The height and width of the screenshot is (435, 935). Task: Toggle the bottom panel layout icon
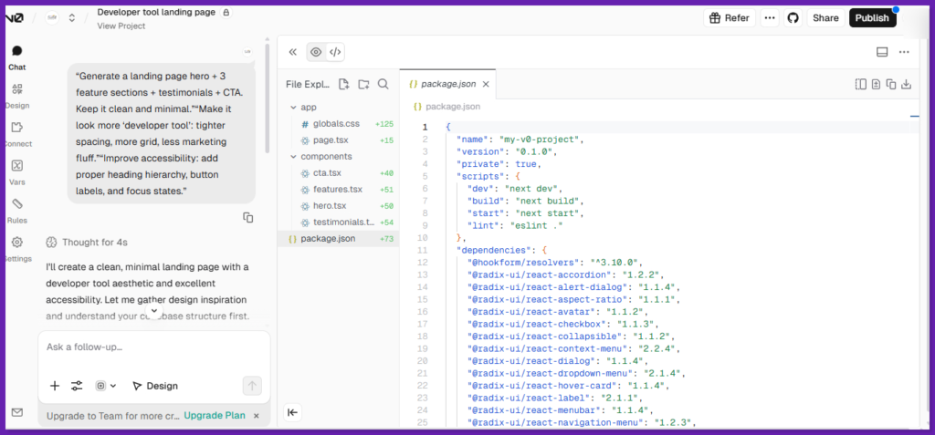click(x=882, y=52)
